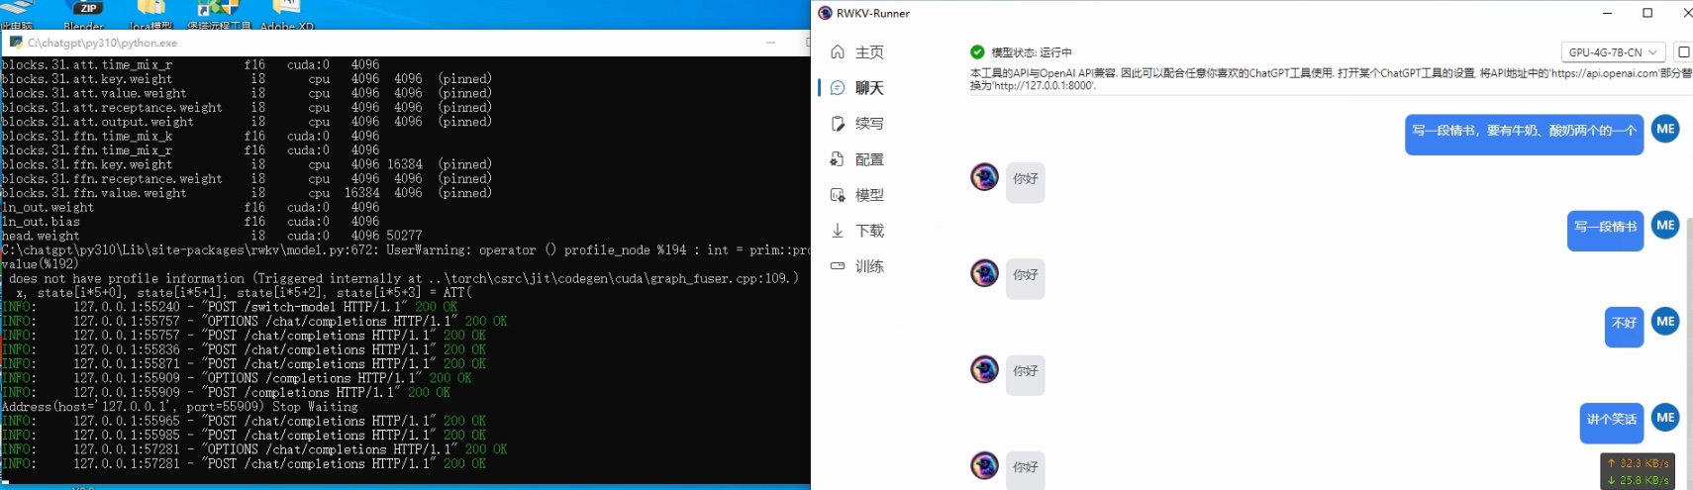Viewport: 1693px width, 490px height.
Task: Click the Blender ZIP desktop icon
Action: coord(84,14)
